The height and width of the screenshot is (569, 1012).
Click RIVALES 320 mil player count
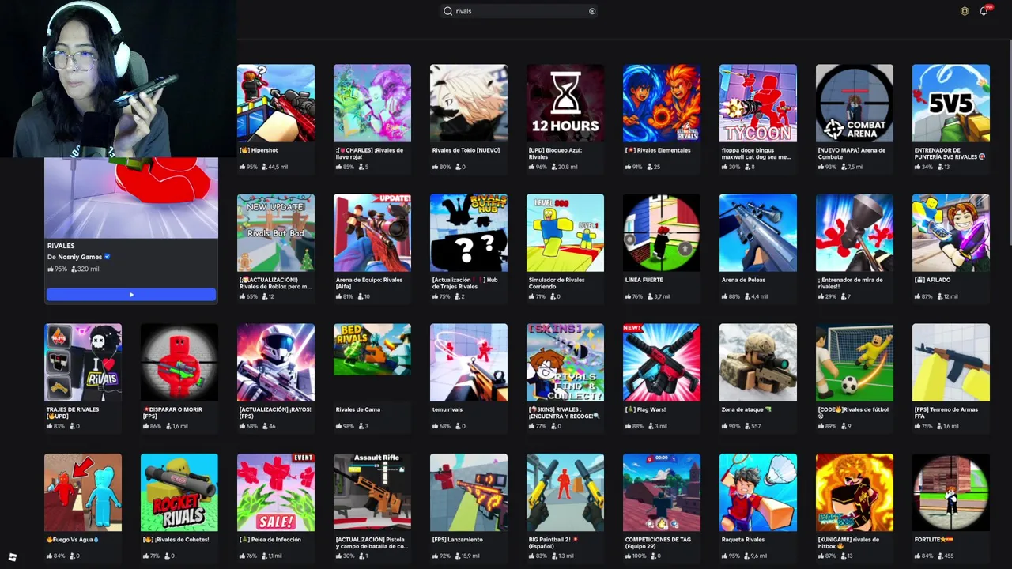(85, 269)
